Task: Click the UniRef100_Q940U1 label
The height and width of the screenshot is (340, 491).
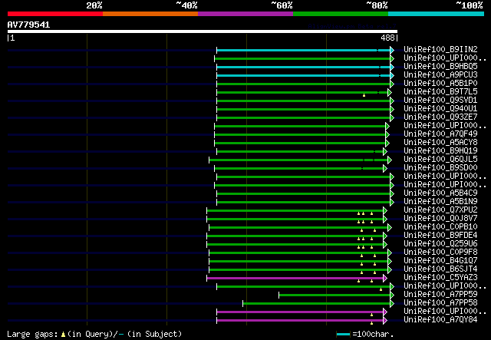Action: 440,109
